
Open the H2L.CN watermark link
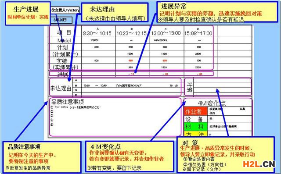[259, 164]
